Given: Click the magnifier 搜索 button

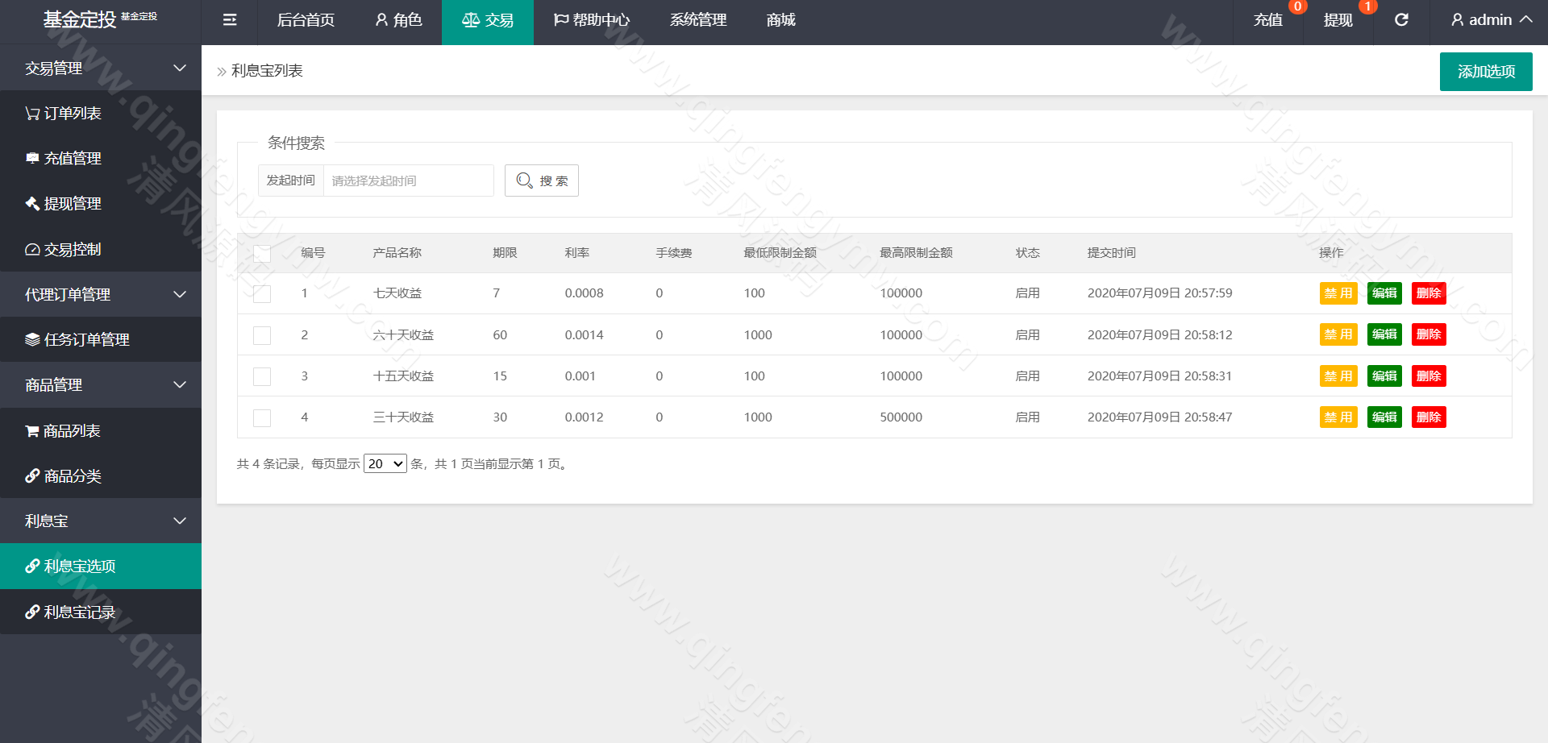Looking at the screenshot, I should tap(542, 181).
